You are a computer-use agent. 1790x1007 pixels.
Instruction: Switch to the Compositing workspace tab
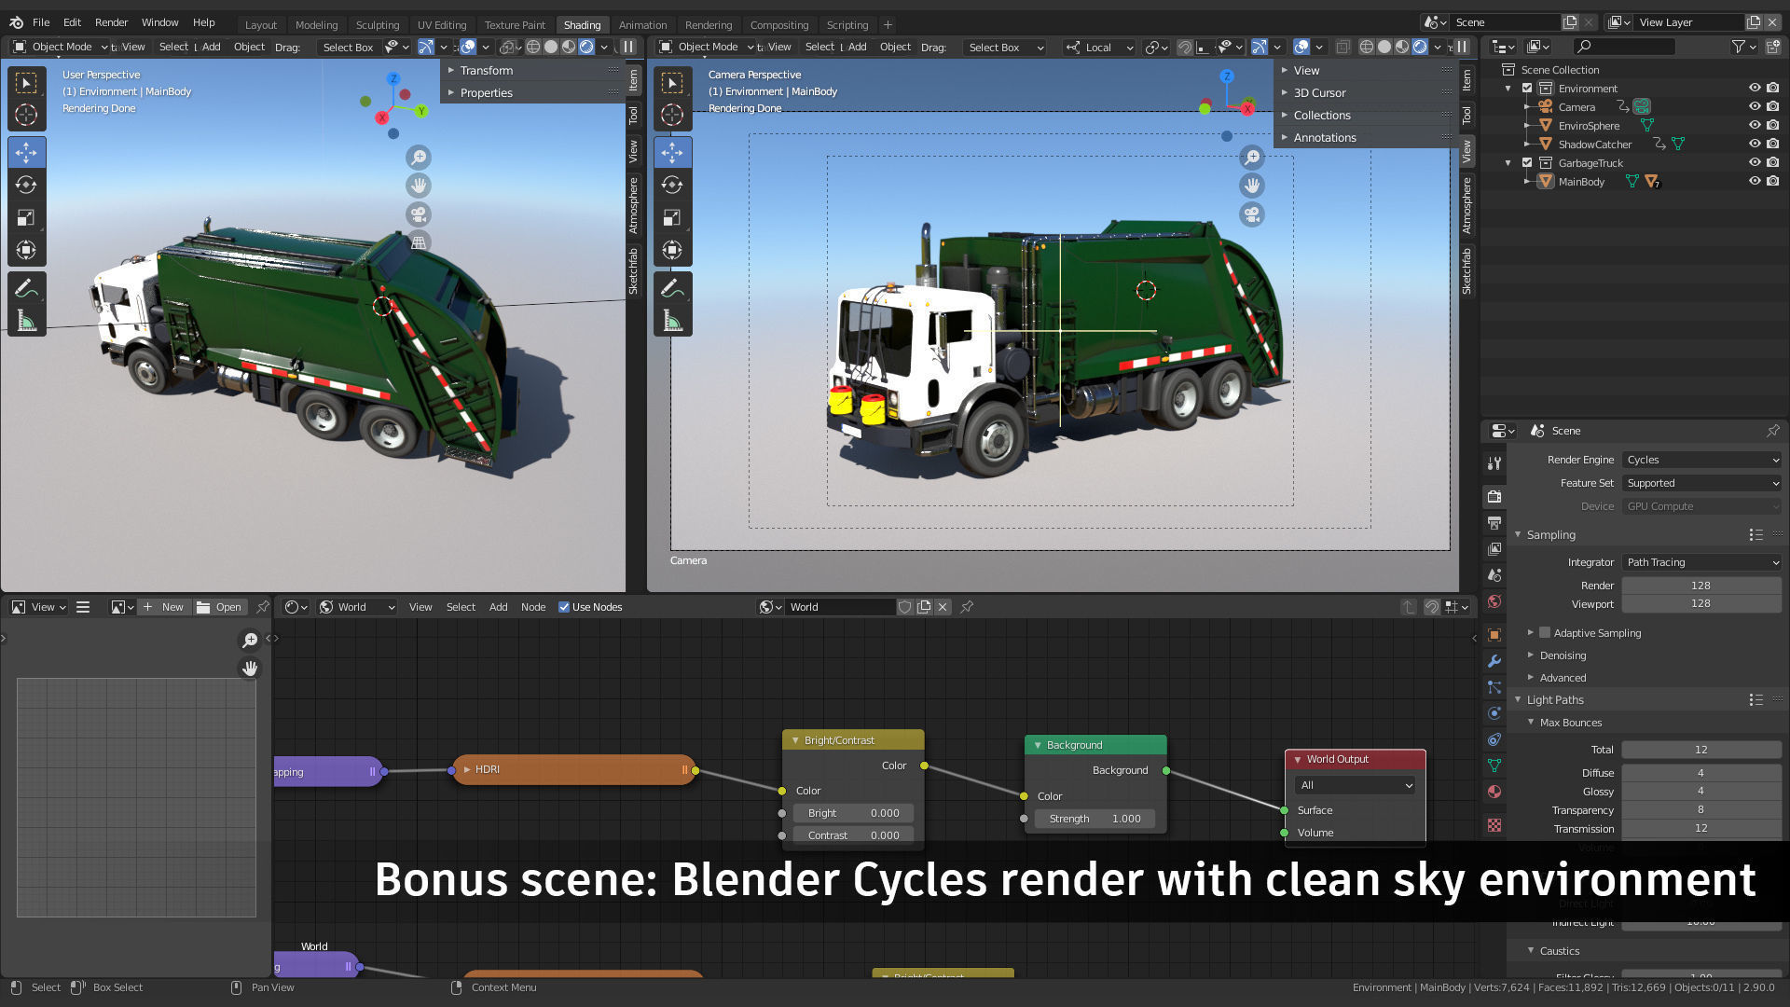[778, 24]
